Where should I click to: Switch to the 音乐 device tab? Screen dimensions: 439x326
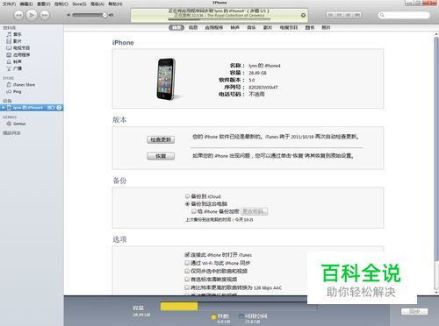tap(251, 27)
